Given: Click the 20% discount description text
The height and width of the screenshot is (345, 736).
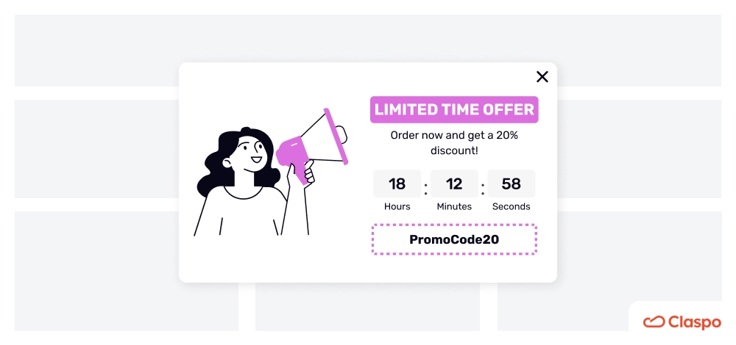Looking at the screenshot, I should click(x=454, y=143).
